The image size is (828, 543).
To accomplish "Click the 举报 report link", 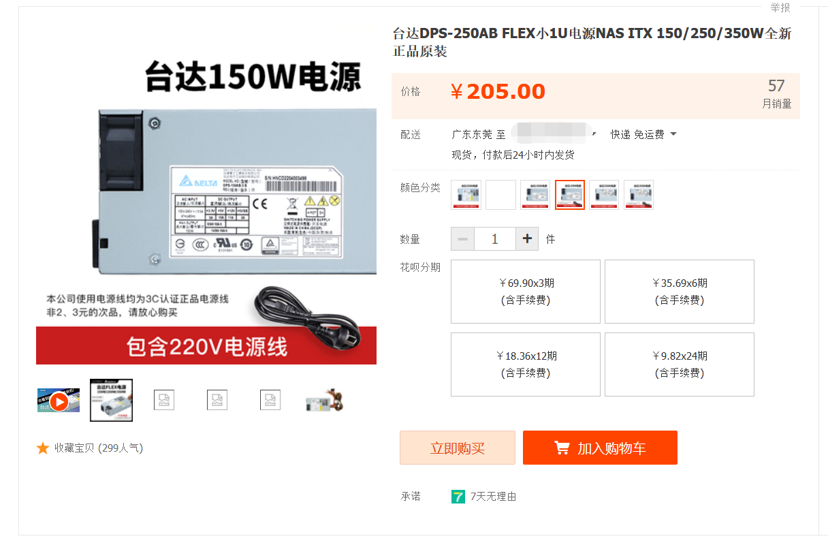I will tap(780, 7).
